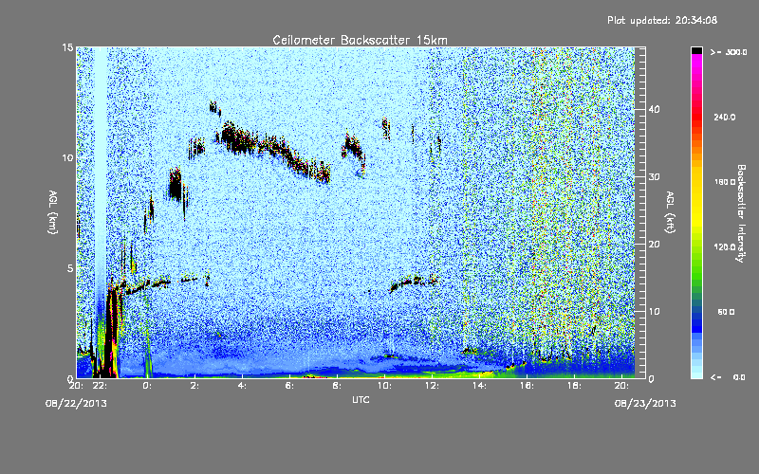Click the '16:' time tick label
Screen dimensions: 759x474
pos(527,386)
